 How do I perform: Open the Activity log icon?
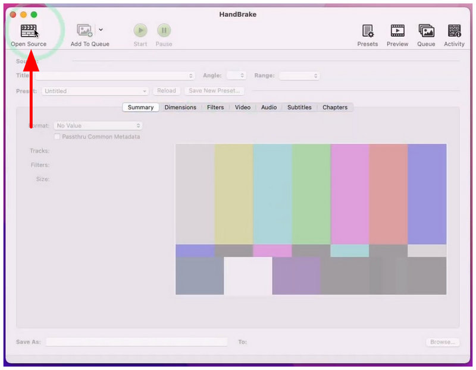tap(454, 31)
